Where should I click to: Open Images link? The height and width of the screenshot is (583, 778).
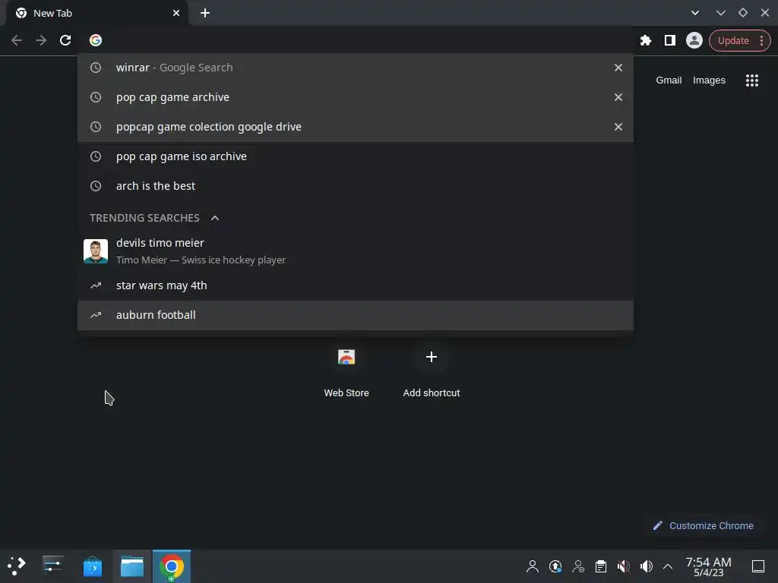(x=709, y=80)
